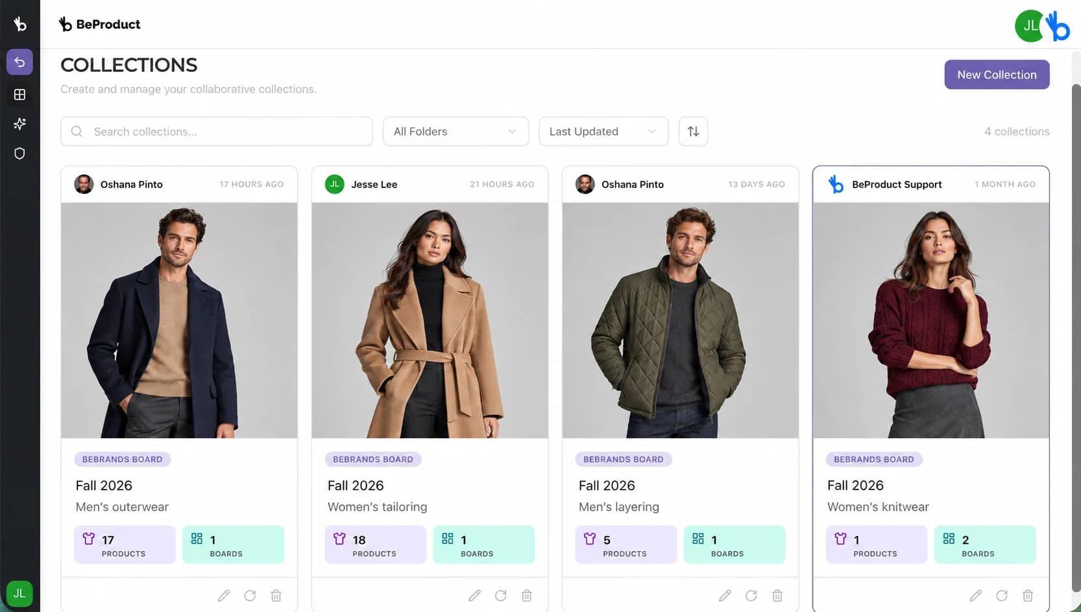Viewport: 1081px width, 612px height.
Task: Open the 2 Boards tile in Women's knitwear
Action: tap(985, 545)
